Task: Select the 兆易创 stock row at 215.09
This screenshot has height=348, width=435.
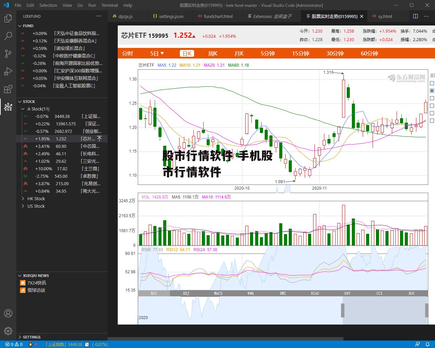Action: coord(62,184)
